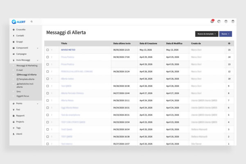This screenshot has height=164, width=246.
Task: Open row actions menu for ID 3 row
Action: pos(52,129)
